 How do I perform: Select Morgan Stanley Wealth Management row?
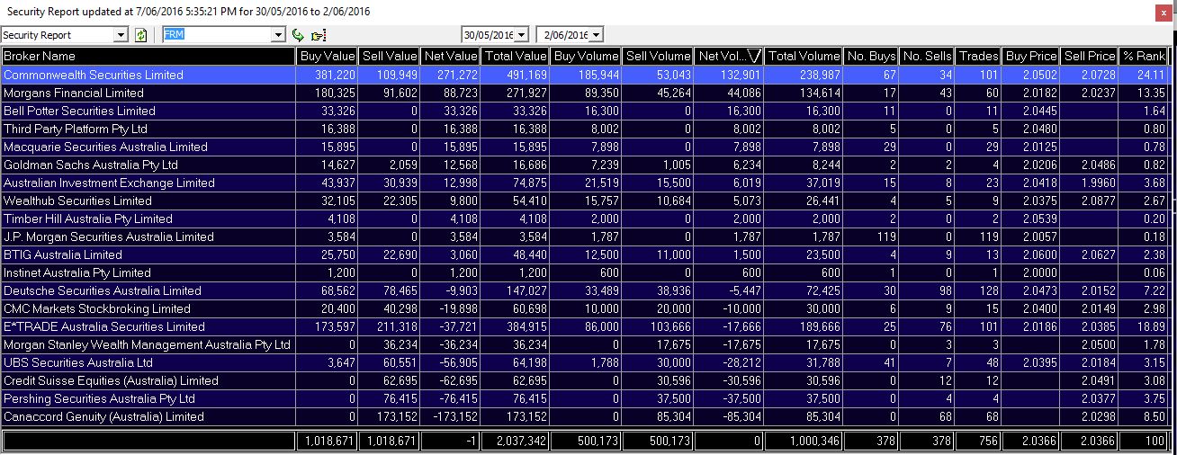586,344
